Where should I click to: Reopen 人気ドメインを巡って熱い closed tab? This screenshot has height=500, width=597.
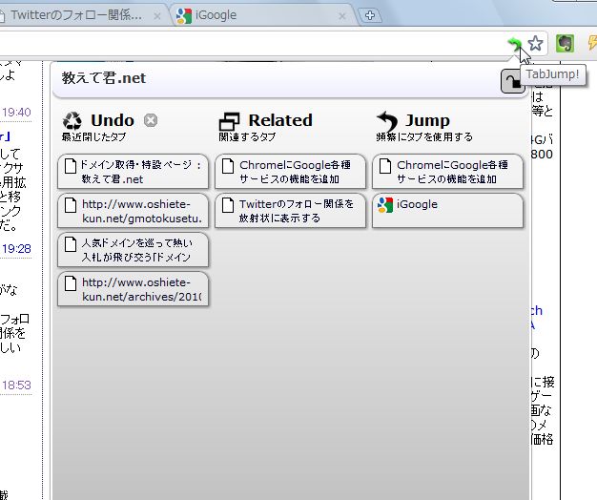tap(133, 250)
